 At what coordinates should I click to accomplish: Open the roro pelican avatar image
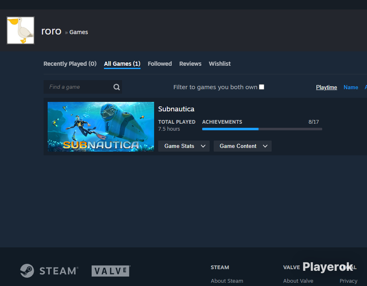pyautogui.click(x=21, y=30)
